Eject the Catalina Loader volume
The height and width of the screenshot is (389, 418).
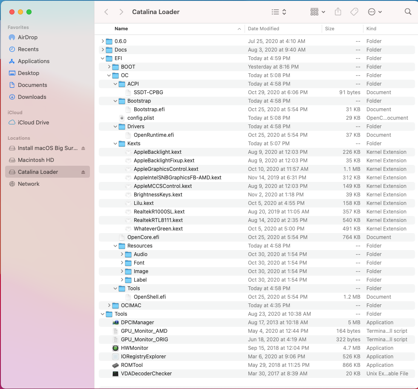click(83, 172)
